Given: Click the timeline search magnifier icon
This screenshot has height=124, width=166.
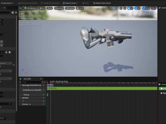Looking at the screenshot, I should pos(20,82).
